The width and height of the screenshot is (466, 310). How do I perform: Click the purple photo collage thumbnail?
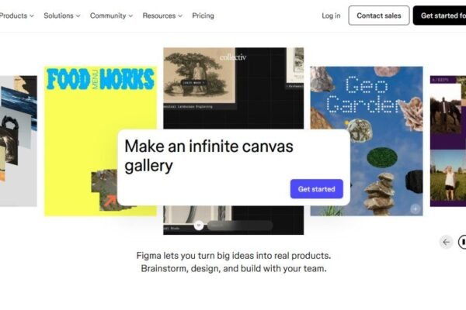[448, 139]
